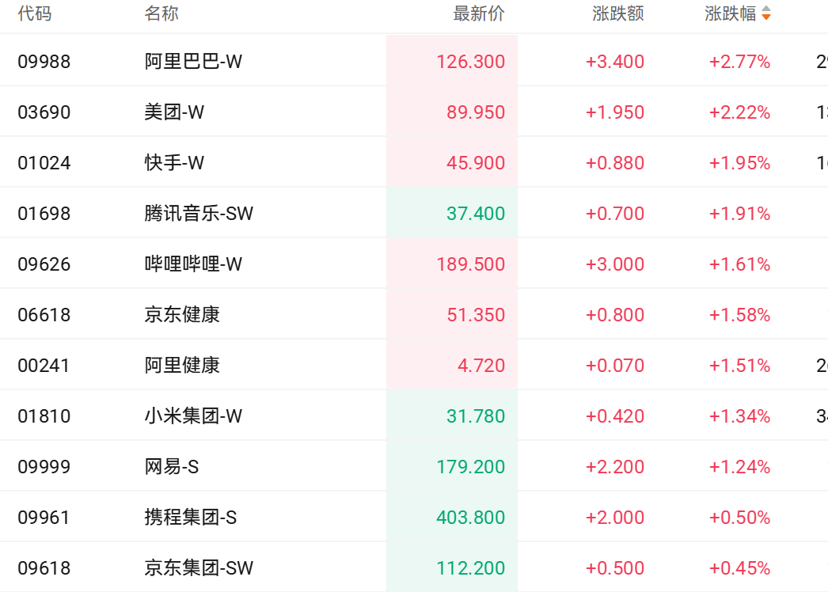Select the 阿里健康 stock
This screenshot has height=592, width=828.
182,366
